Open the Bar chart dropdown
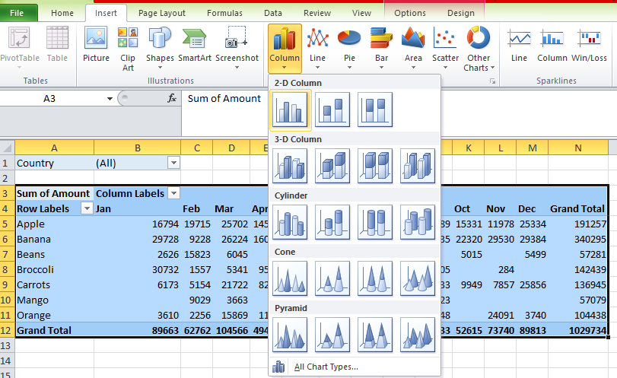The height and width of the screenshot is (378, 617). (x=381, y=49)
